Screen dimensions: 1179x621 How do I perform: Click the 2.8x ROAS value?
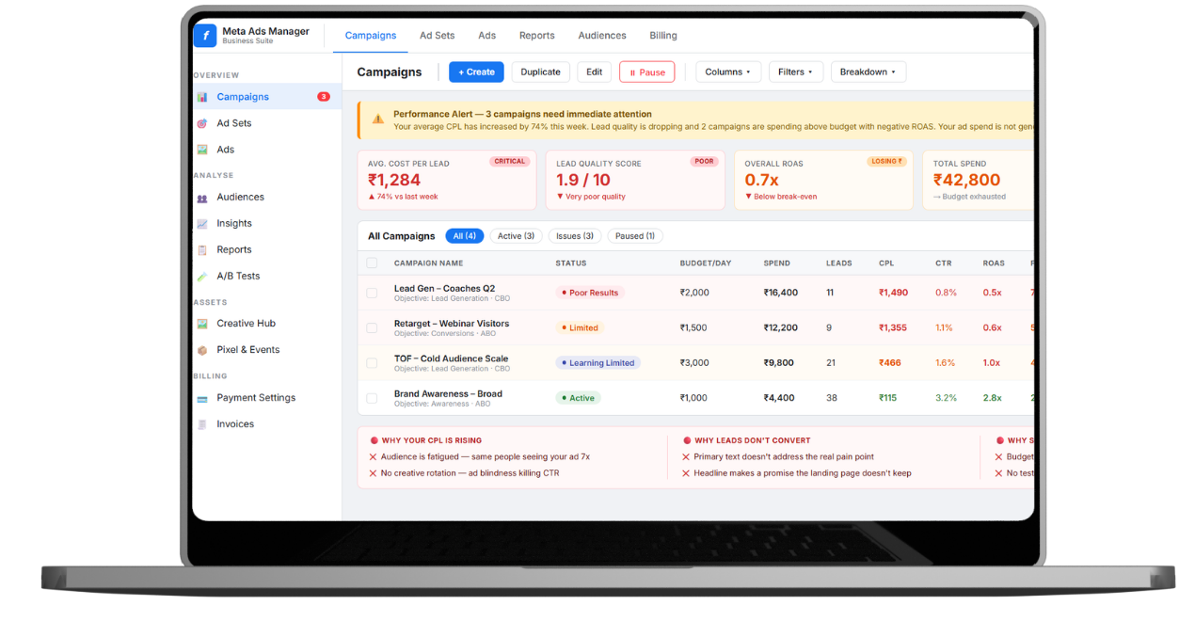[992, 398]
